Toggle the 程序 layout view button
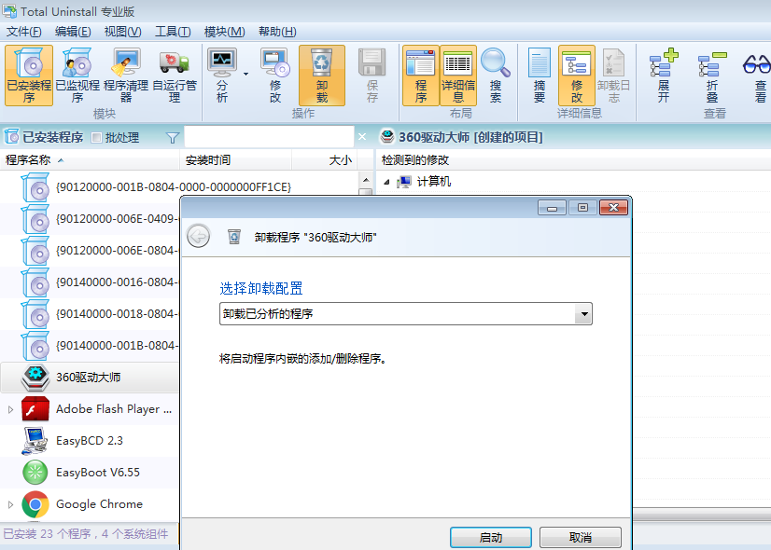This screenshot has width=771, height=550. [x=421, y=75]
